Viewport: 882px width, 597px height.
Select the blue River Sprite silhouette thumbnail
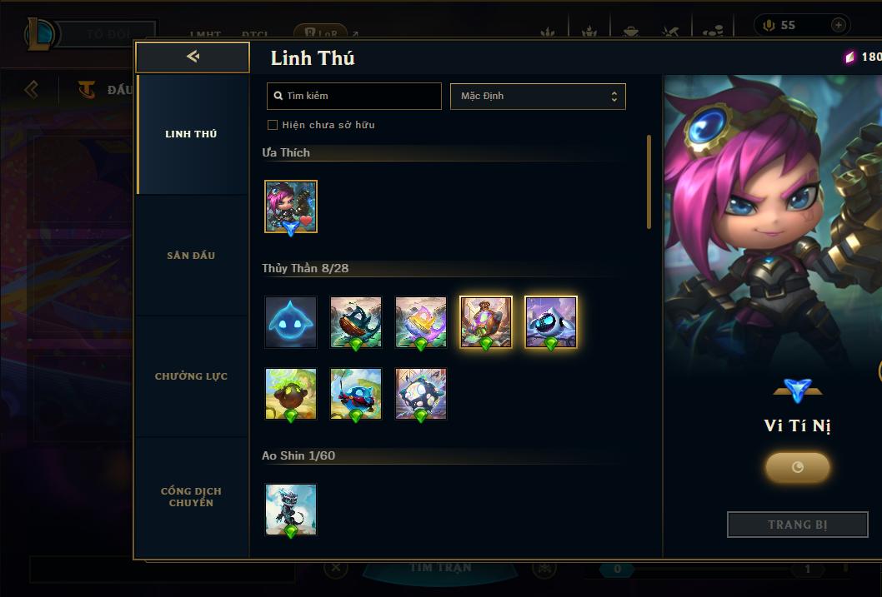point(291,321)
